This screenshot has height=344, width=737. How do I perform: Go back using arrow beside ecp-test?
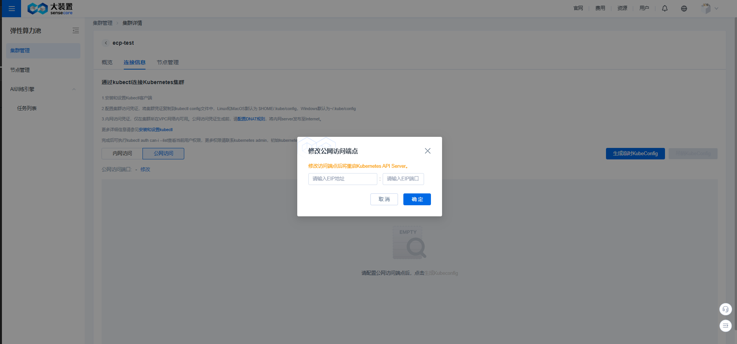coord(106,43)
